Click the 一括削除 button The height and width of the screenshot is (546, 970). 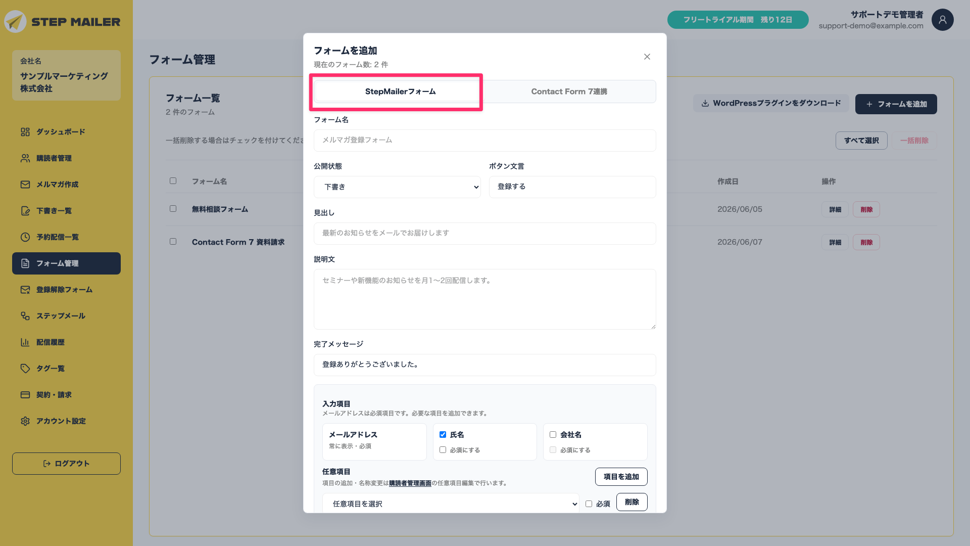click(914, 141)
